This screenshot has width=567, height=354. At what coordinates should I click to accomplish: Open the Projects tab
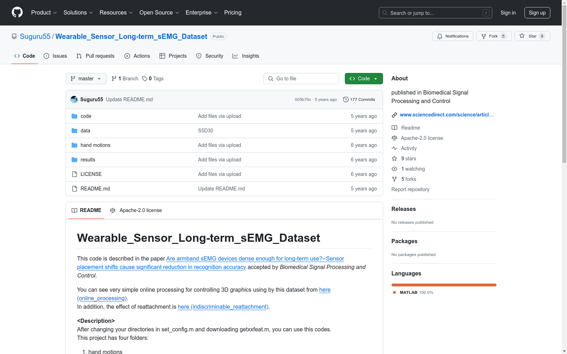(173, 56)
